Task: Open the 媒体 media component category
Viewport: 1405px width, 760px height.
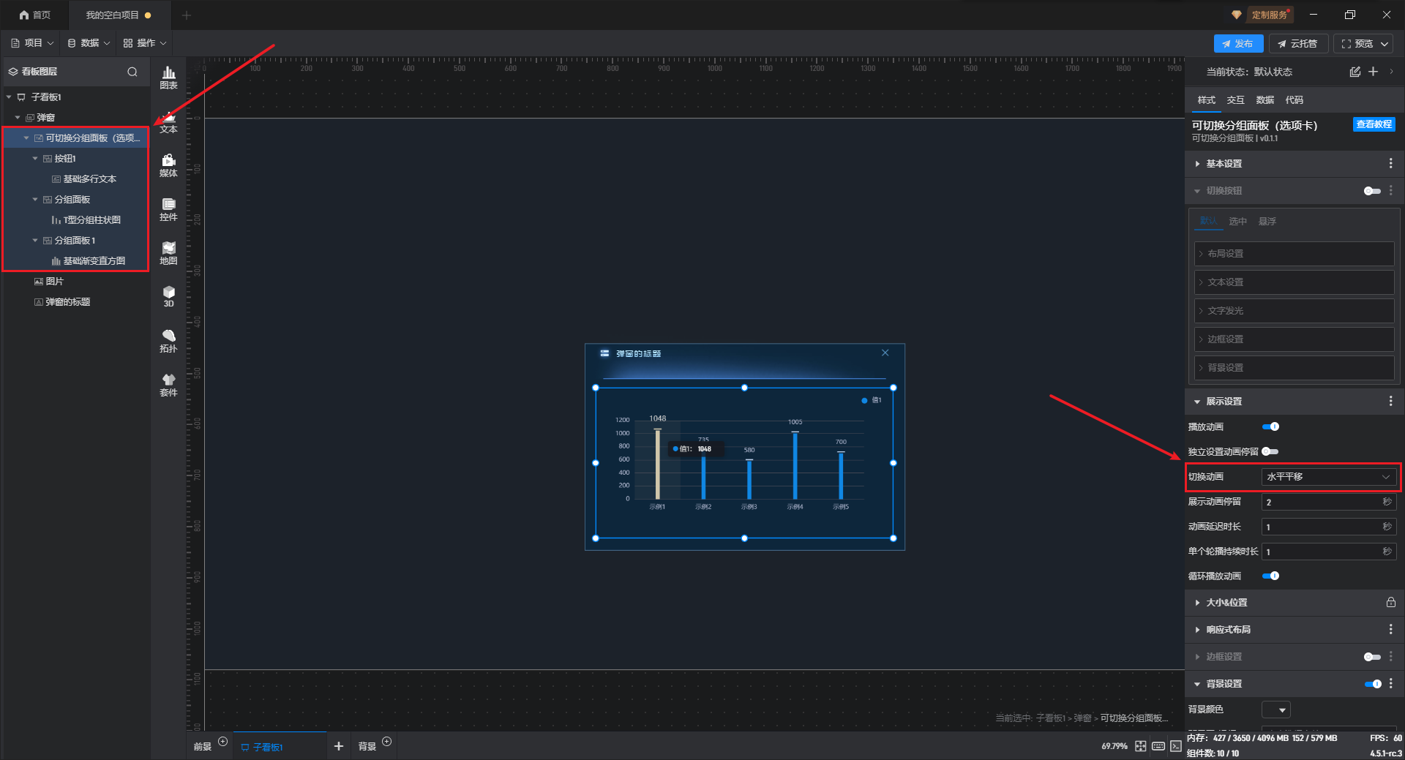Action: (x=168, y=166)
